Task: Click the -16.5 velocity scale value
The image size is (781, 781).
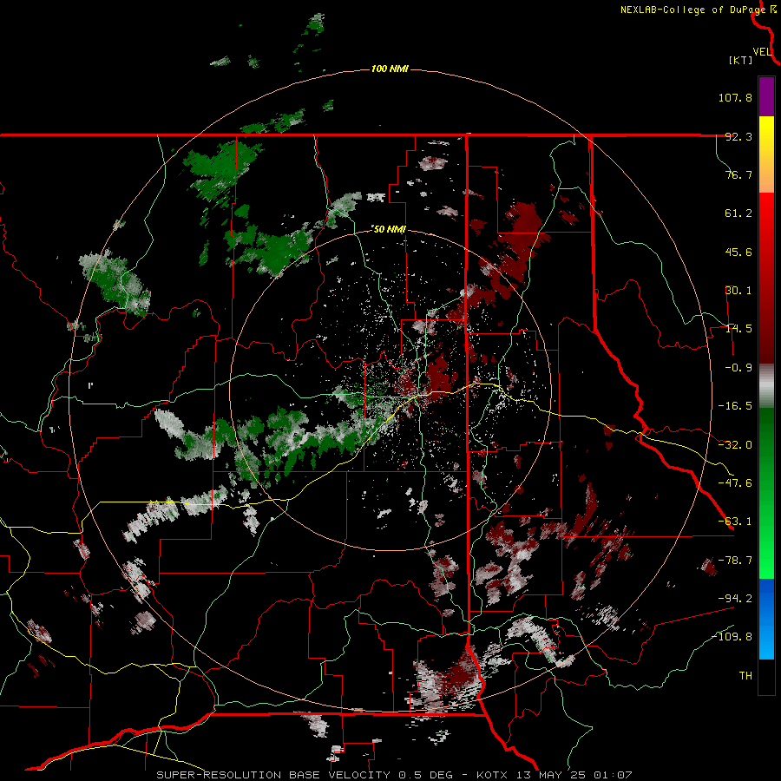Action: [735, 406]
